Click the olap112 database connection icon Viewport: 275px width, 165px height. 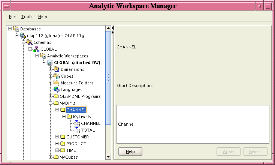22,36
